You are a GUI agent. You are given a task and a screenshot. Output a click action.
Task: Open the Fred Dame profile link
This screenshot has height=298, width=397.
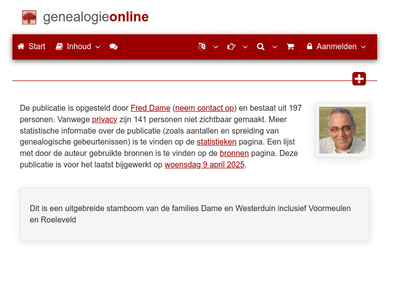pyautogui.click(x=150, y=108)
